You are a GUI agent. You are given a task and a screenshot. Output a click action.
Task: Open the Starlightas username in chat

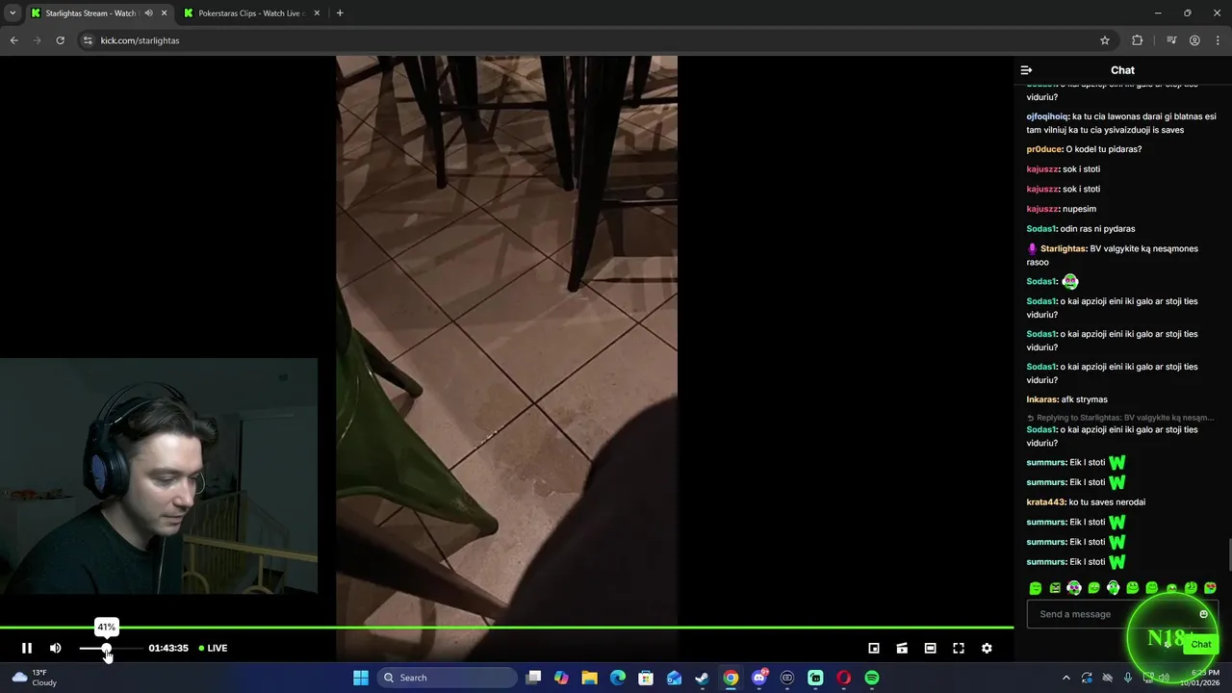1064,248
